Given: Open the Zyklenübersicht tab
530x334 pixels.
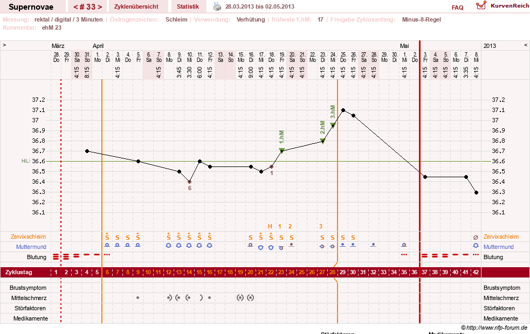Looking at the screenshot, I should [136, 6].
